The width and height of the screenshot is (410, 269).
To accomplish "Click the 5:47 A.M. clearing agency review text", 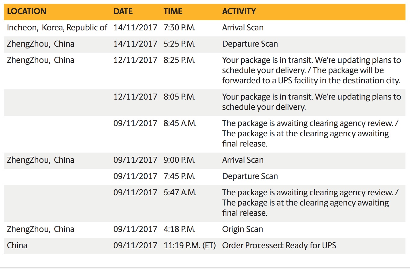I will (311, 203).
